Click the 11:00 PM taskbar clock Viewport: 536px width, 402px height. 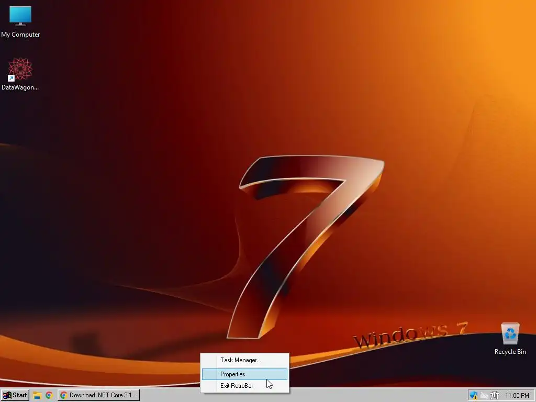[x=517, y=396]
